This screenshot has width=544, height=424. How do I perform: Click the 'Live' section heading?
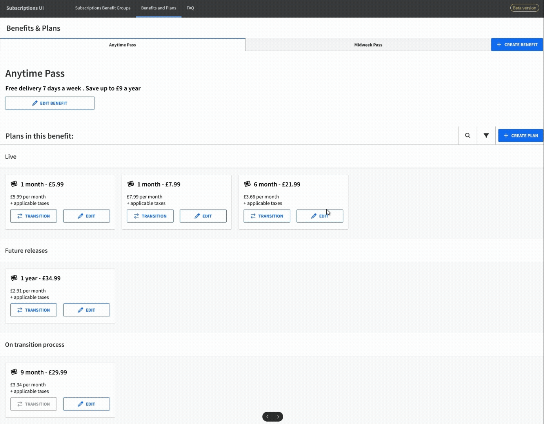[x=11, y=157]
